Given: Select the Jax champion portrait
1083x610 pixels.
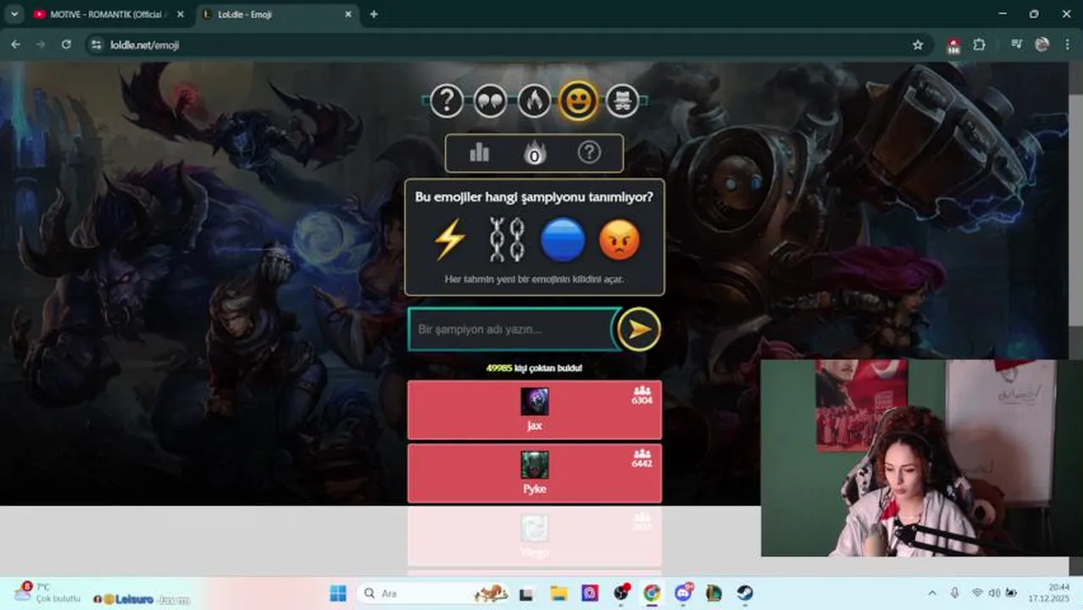Looking at the screenshot, I should tap(535, 402).
